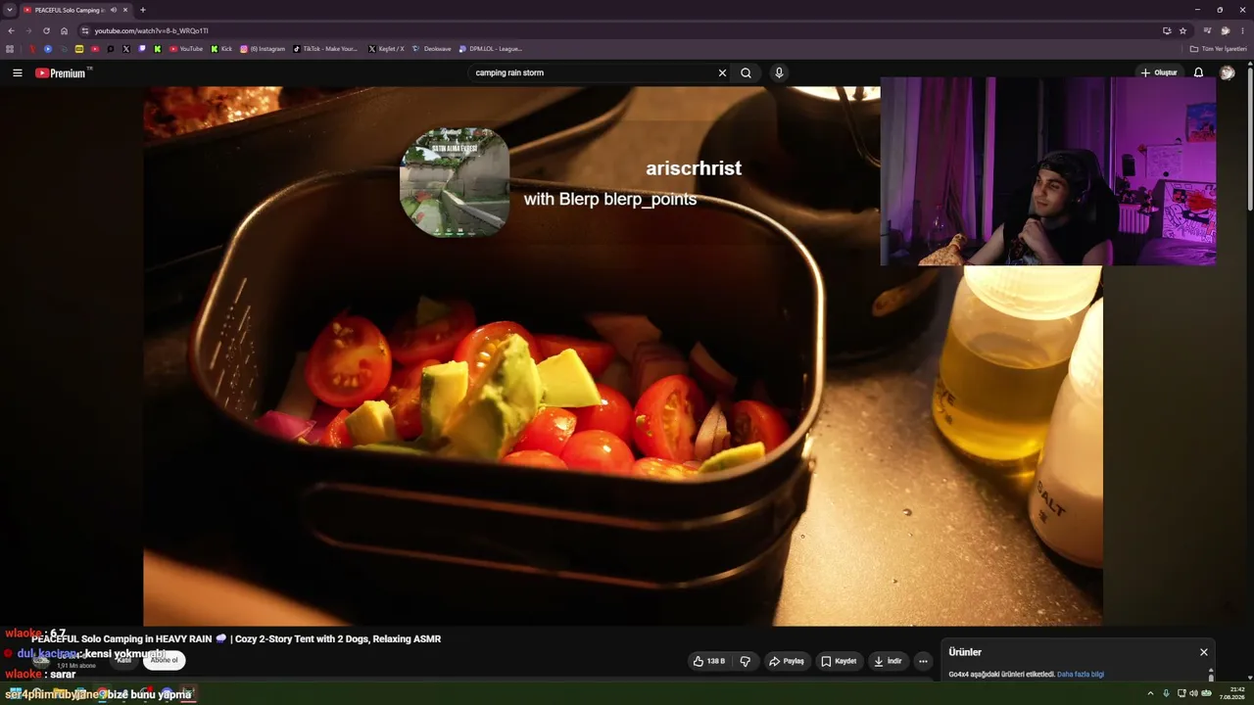Viewport: 1254px width, 705px height.
Task: Open the Deckwave bookmark
Action: [431, 49]
